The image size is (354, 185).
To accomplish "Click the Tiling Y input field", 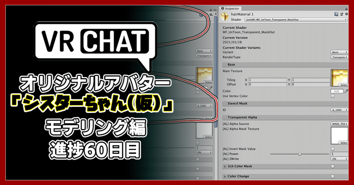I will [311, 80].
